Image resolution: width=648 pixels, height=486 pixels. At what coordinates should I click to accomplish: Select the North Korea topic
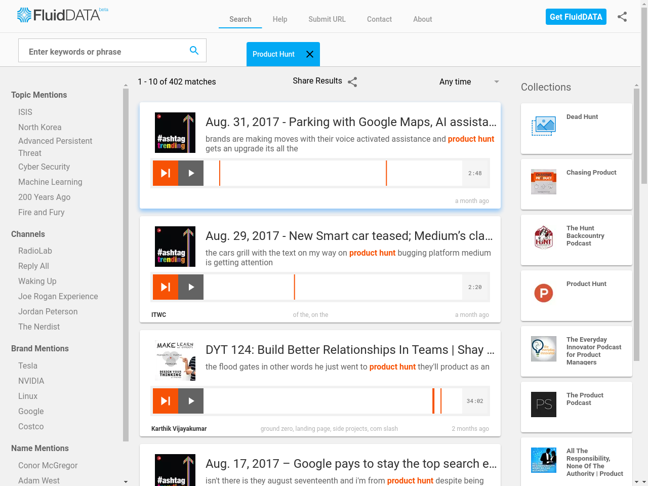coord(40,128)
